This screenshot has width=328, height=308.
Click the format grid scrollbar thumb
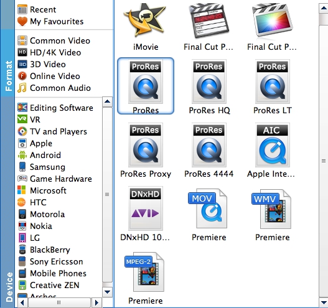(324, 161)
